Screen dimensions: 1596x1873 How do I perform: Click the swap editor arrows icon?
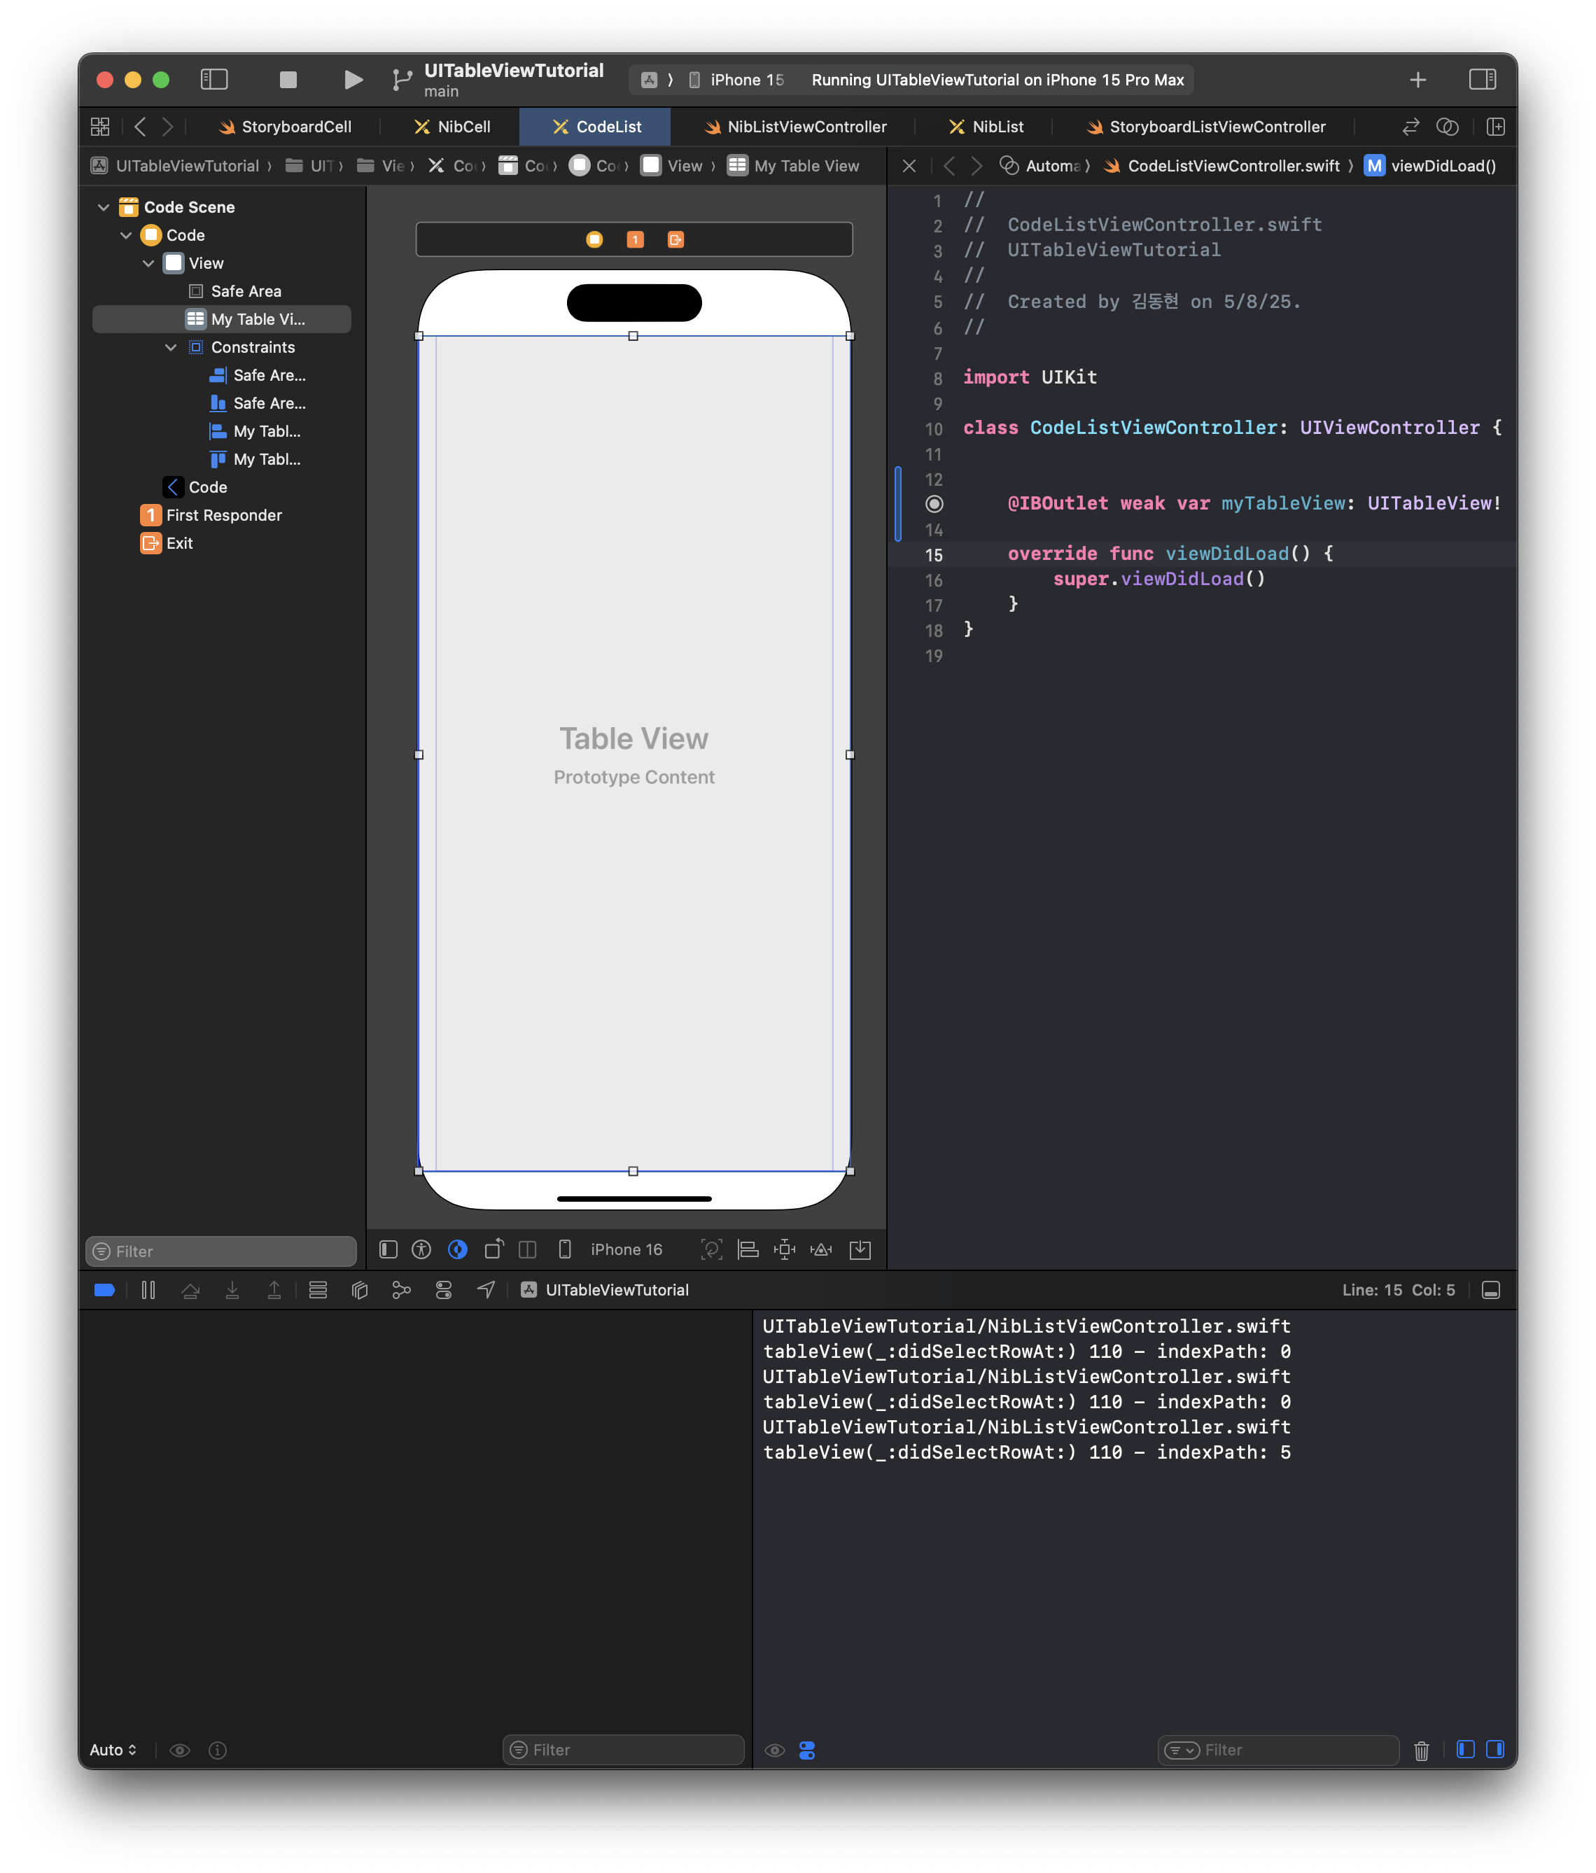[x=1410, y=127]
